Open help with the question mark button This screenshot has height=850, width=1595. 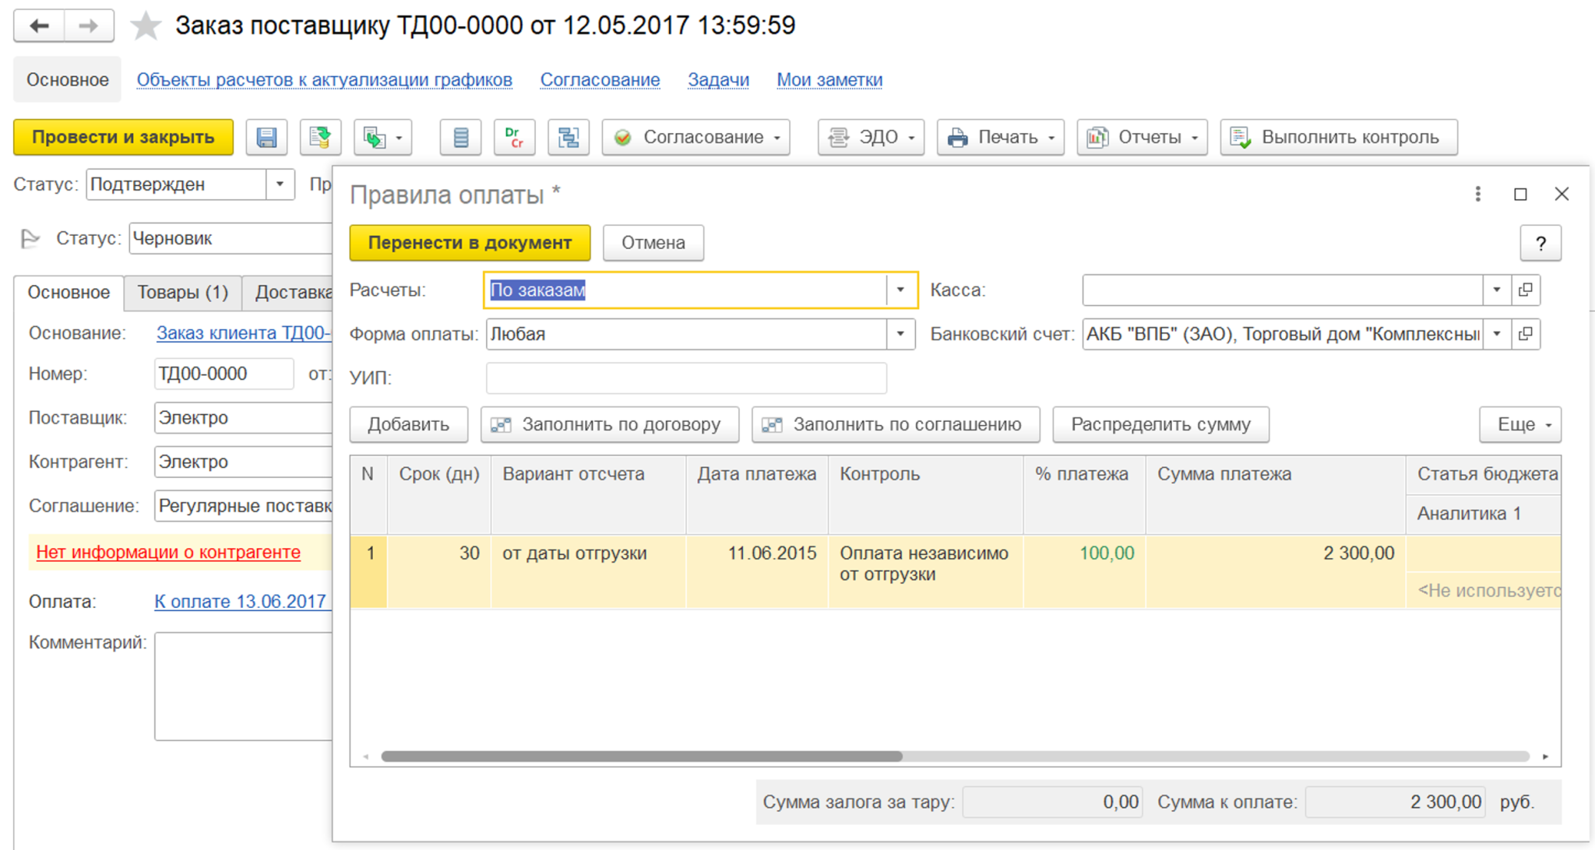(1540, 243)
